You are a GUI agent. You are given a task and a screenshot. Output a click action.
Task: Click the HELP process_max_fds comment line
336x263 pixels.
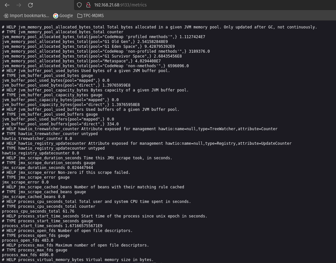(x=75, y=245)
